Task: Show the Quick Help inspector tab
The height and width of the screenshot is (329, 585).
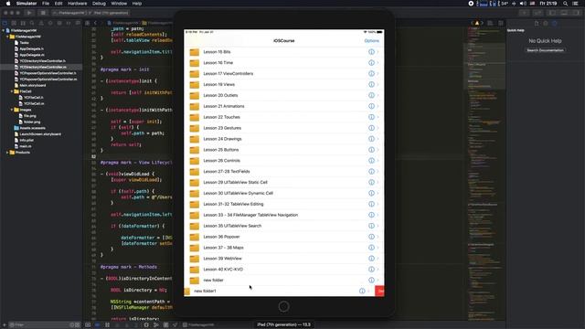Action: (x=555, y=23)
